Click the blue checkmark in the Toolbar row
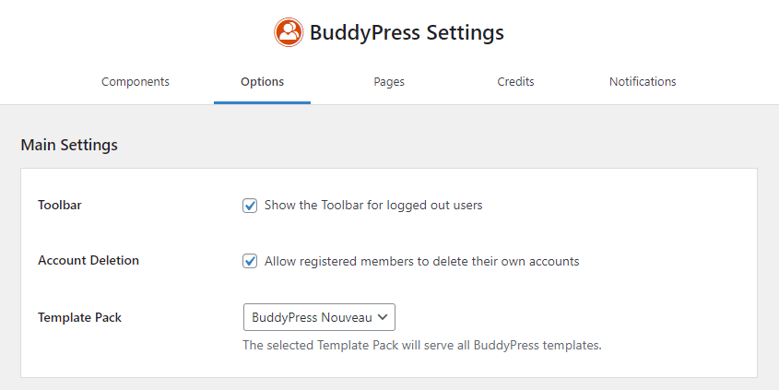The width and height of the screenshot is (779, 390). tap(250, 206)
